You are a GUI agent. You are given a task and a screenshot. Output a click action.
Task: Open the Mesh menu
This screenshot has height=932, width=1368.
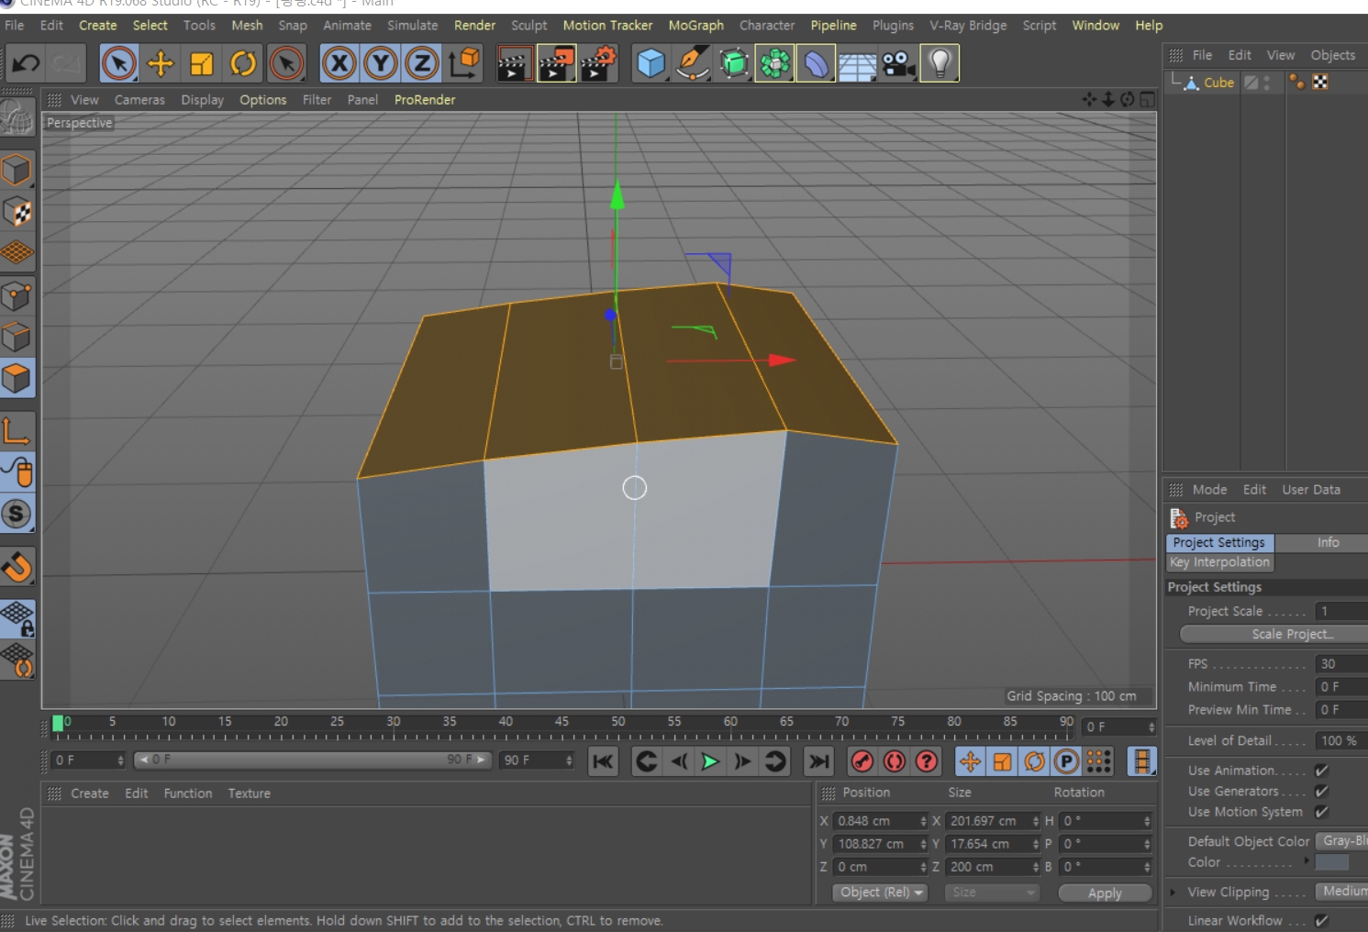(247, 26)
